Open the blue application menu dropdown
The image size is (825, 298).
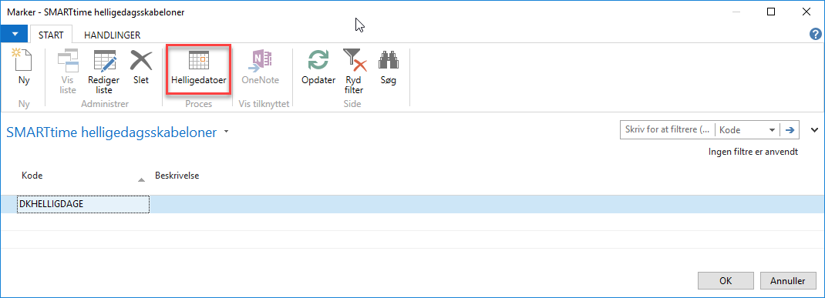coord(15,35)
